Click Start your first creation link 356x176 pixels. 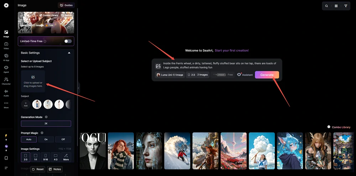click(x=232, y=50)
